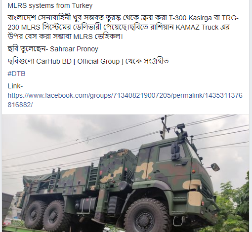252x232 pixels.
Task: Click the 'MLRS systems from Turkey' title text
Action: [x=50, y=5]
